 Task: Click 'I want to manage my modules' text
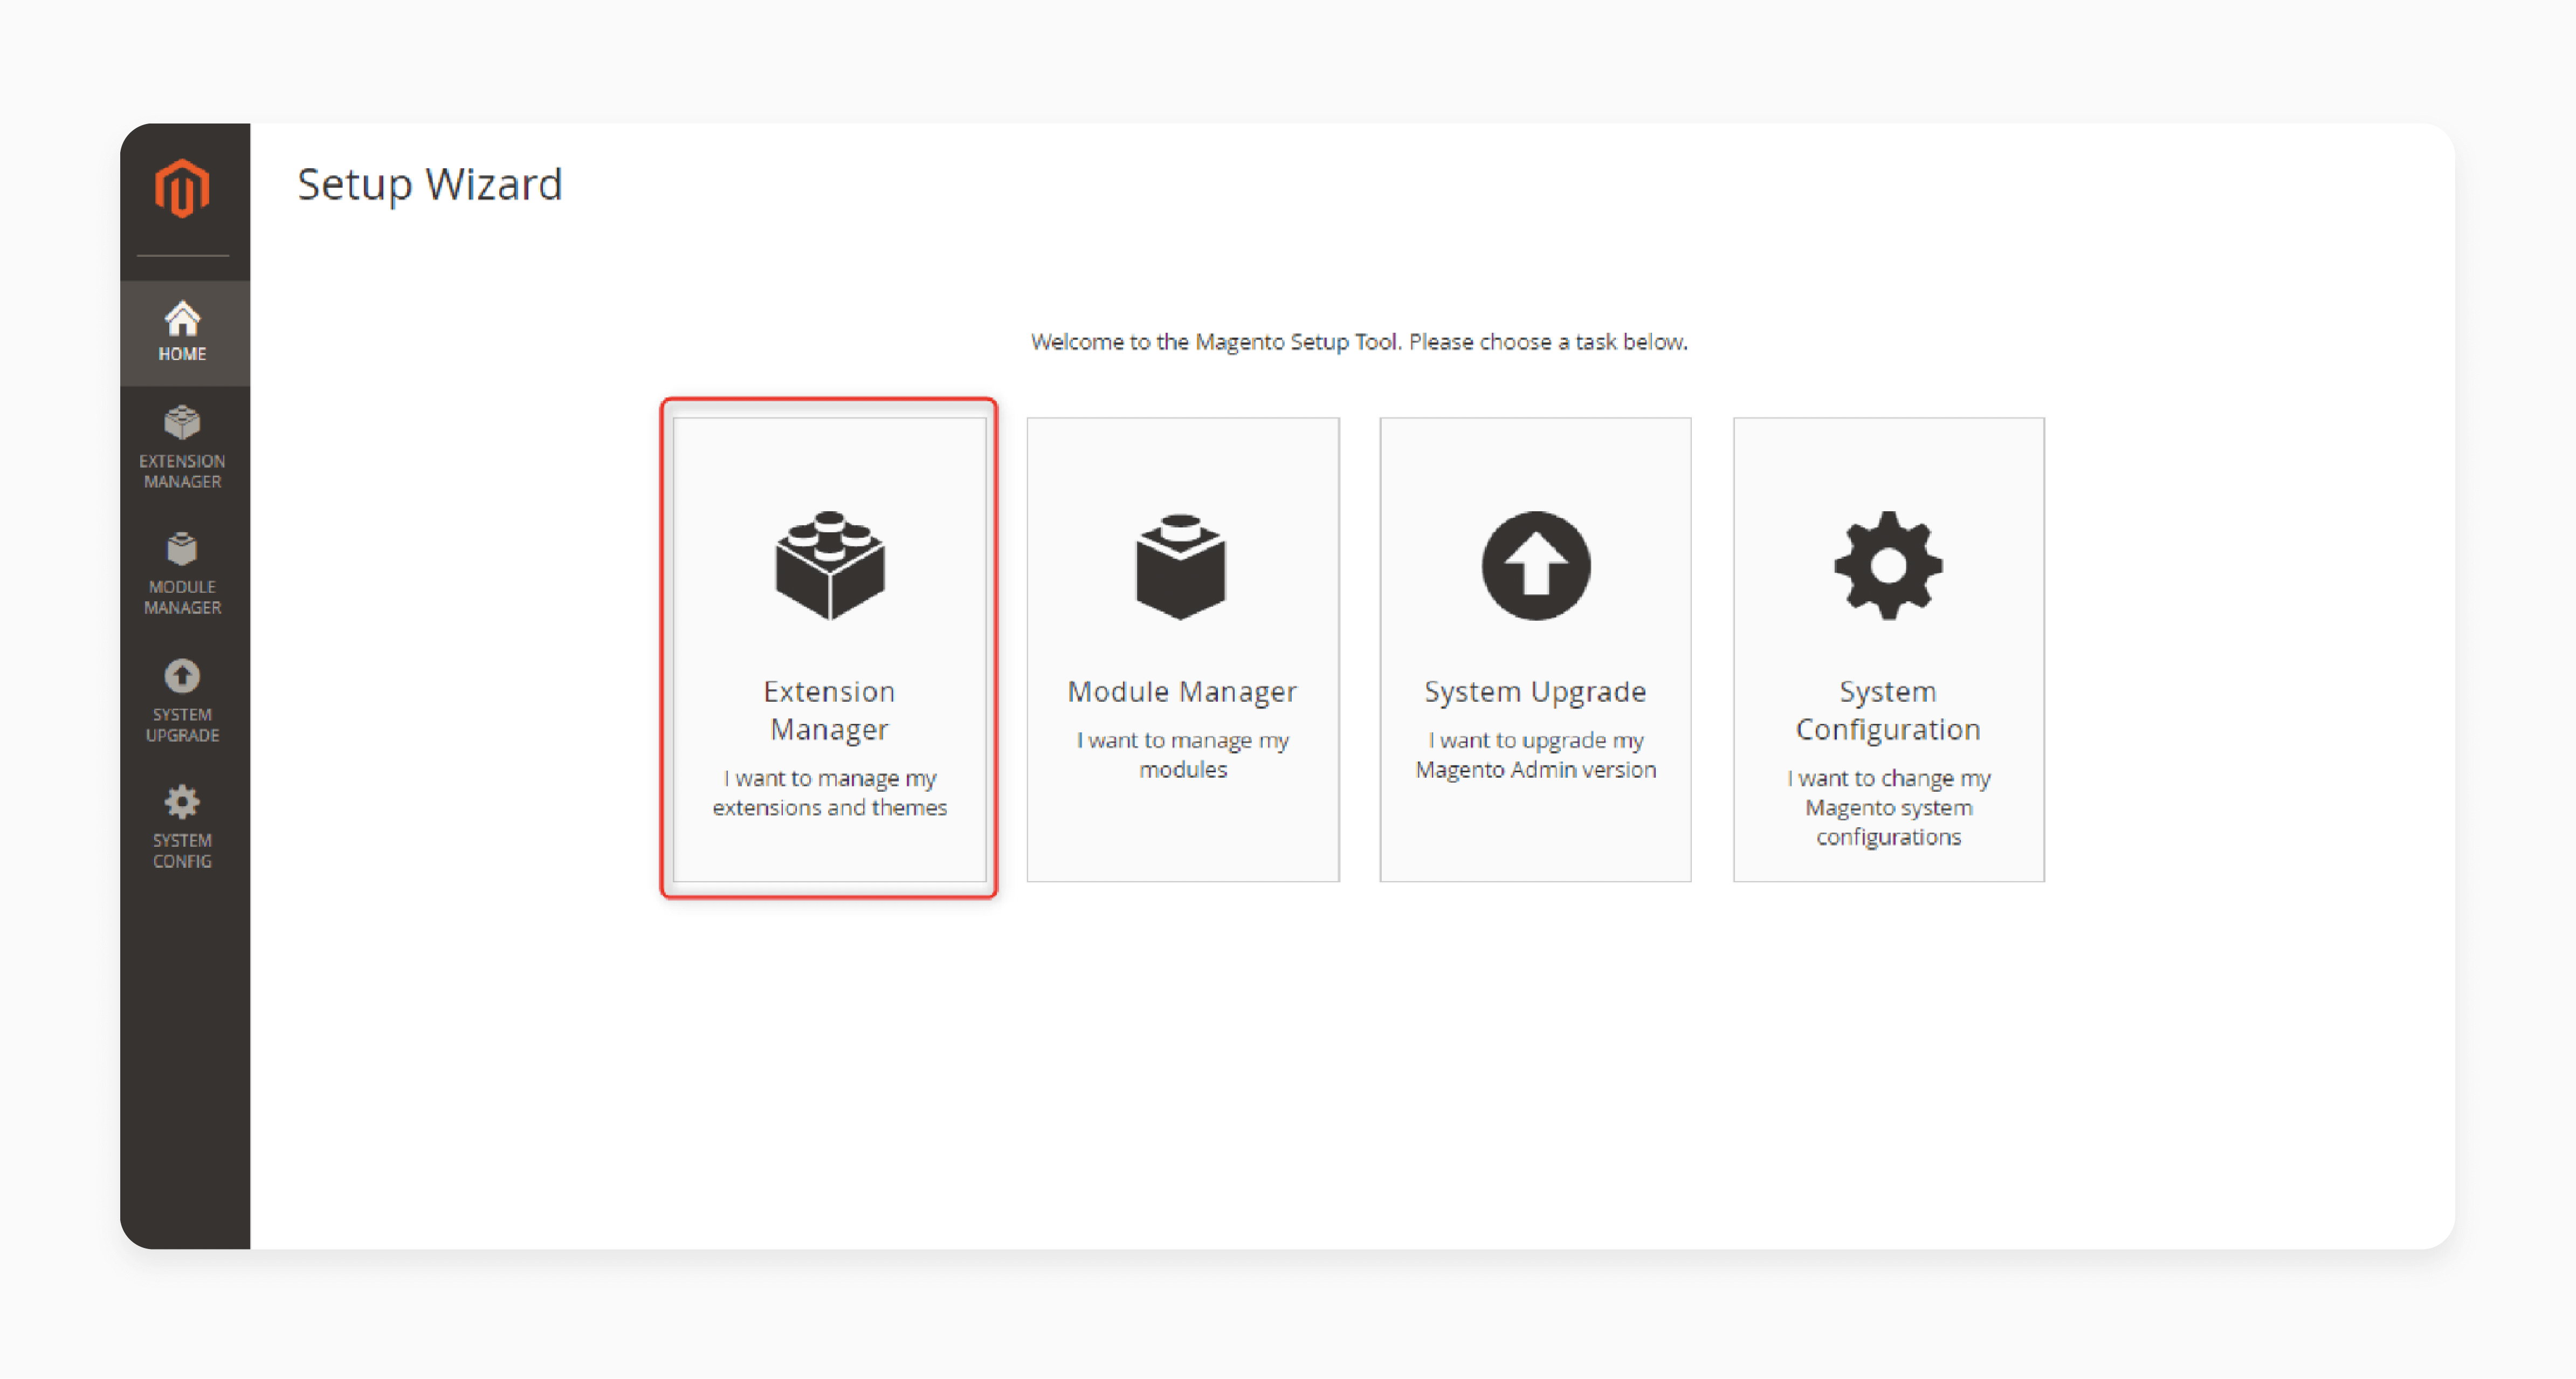coord(1182,754)
